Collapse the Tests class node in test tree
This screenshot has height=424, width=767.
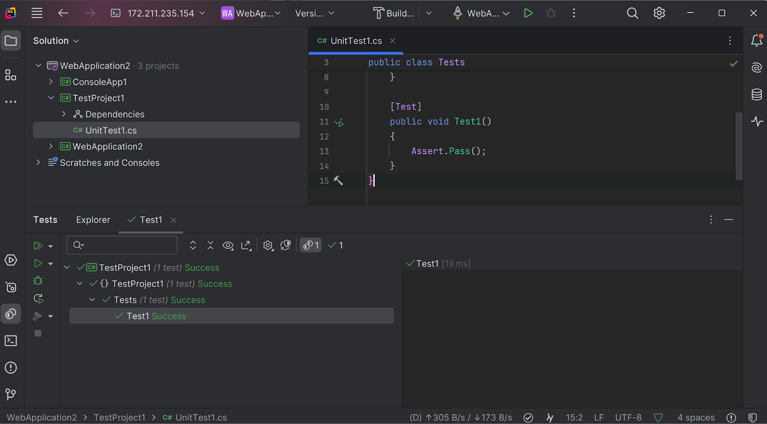[x=93, y=300]
